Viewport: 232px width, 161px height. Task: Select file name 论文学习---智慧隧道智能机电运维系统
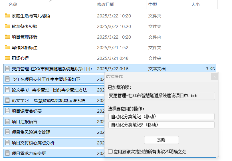[49, 100]
